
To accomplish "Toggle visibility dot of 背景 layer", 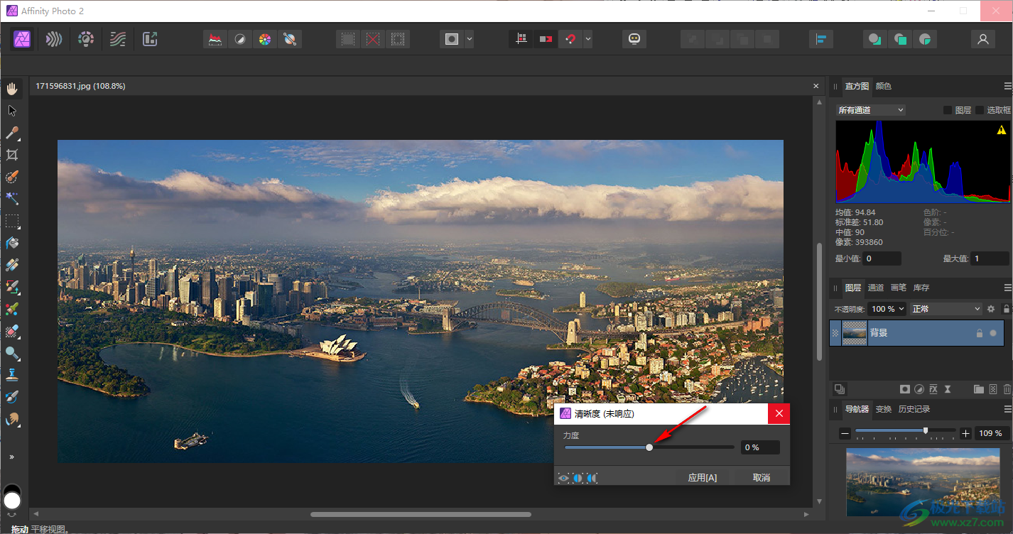I will tap(993, 333).
